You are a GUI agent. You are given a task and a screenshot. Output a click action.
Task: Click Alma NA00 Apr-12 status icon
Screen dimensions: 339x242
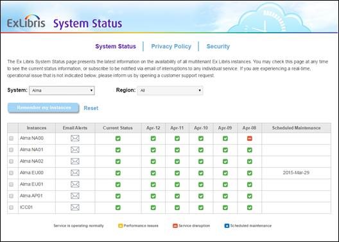coord(153,138)
